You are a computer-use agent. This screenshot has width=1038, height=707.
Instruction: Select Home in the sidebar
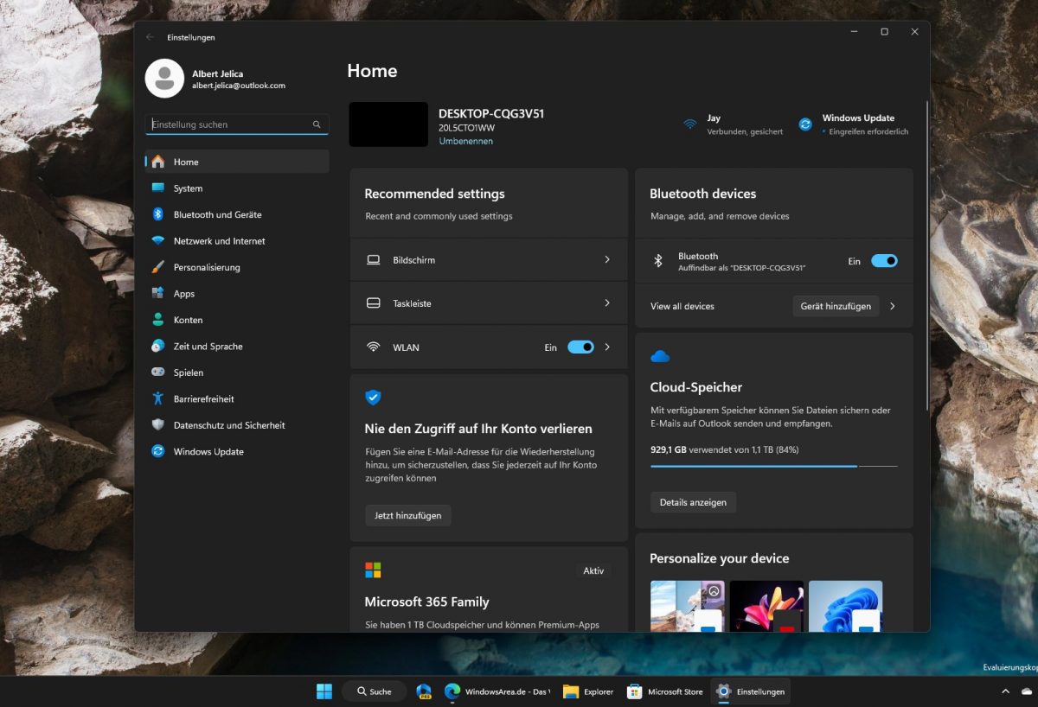pos(185,161)
